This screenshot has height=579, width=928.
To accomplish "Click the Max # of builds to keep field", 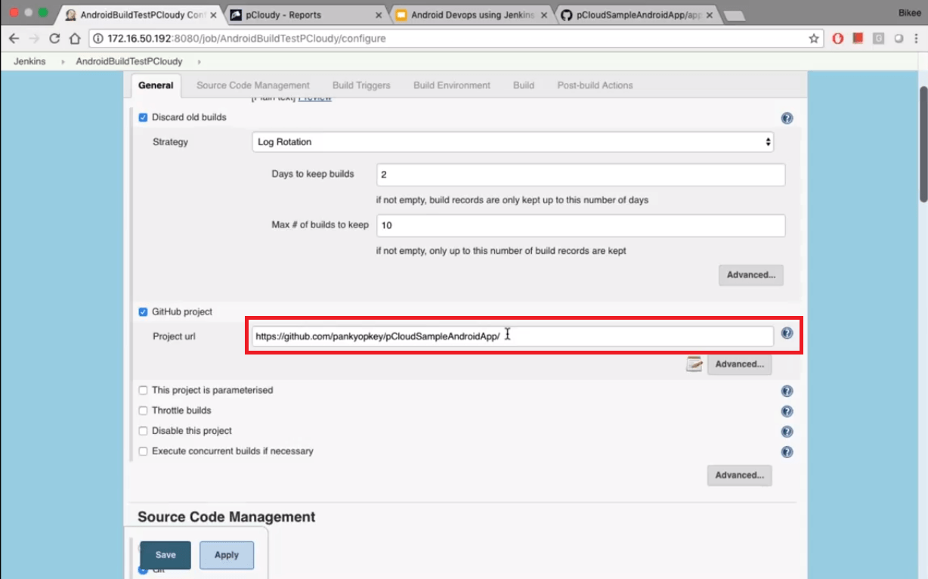I will (581, 225).
